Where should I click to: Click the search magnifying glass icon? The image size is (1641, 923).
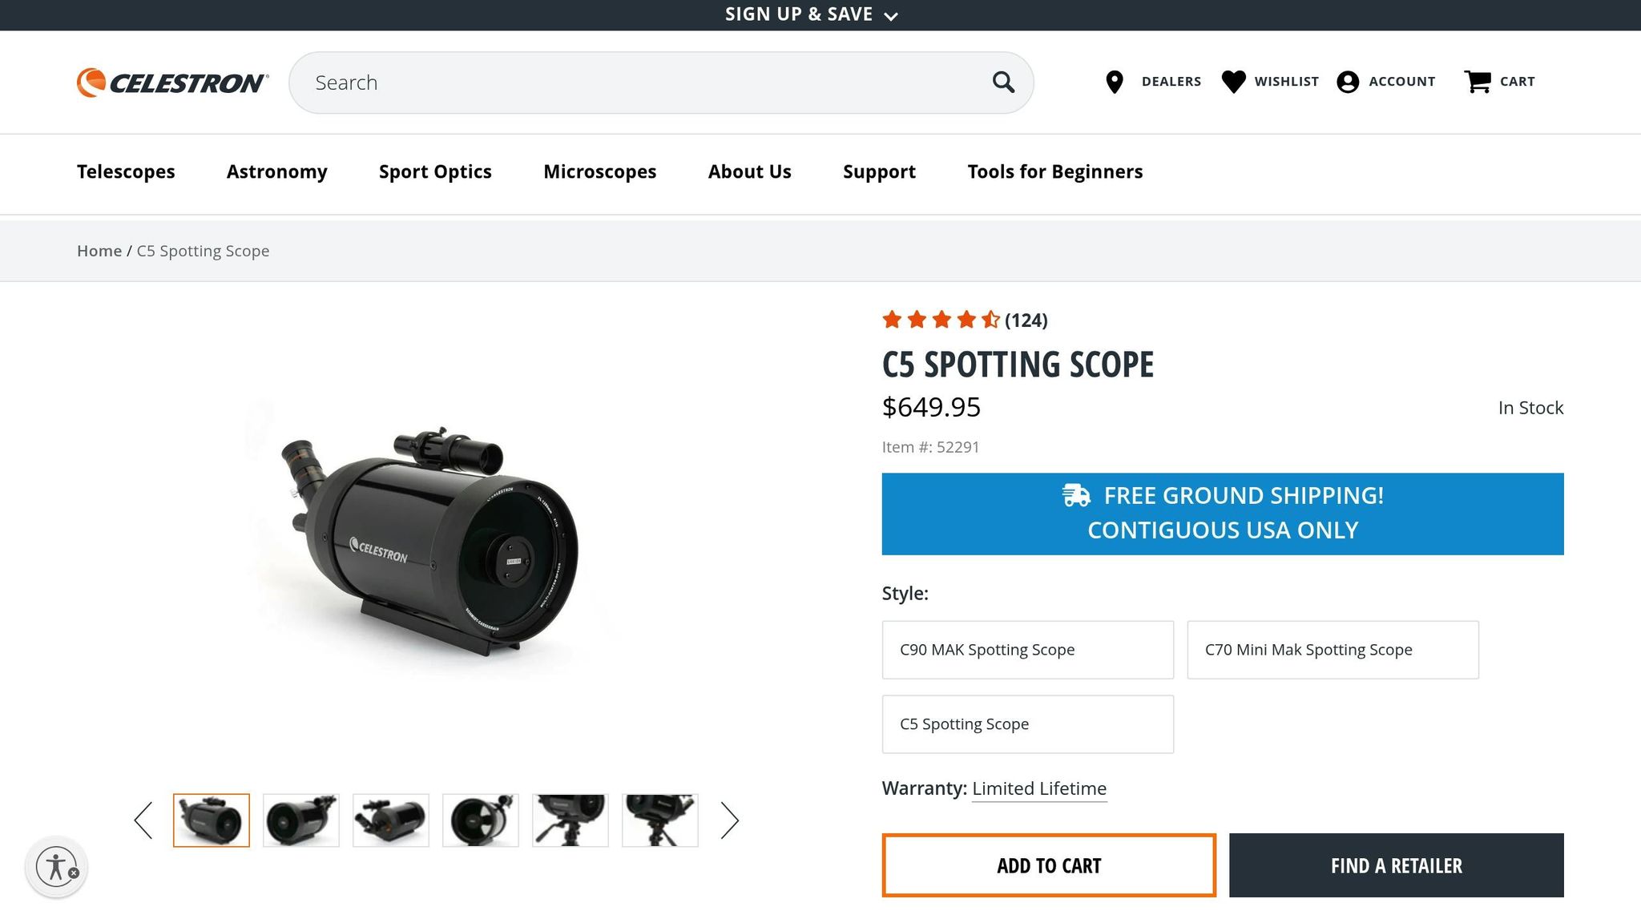(x=1002, y=82)
